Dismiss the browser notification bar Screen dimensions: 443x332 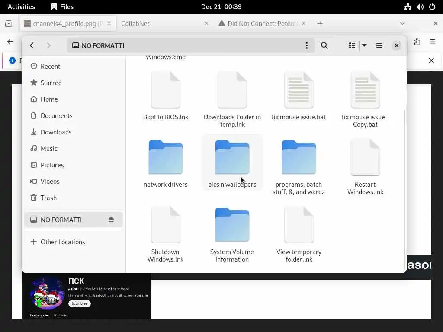[431, 61]
